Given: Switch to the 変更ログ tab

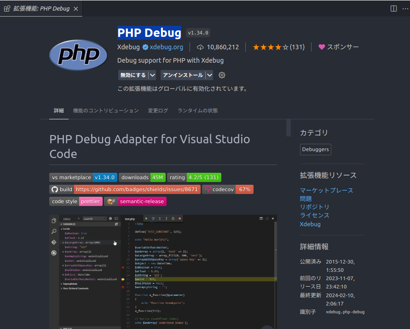Looking at the screenshot, I should coord(158,111).
